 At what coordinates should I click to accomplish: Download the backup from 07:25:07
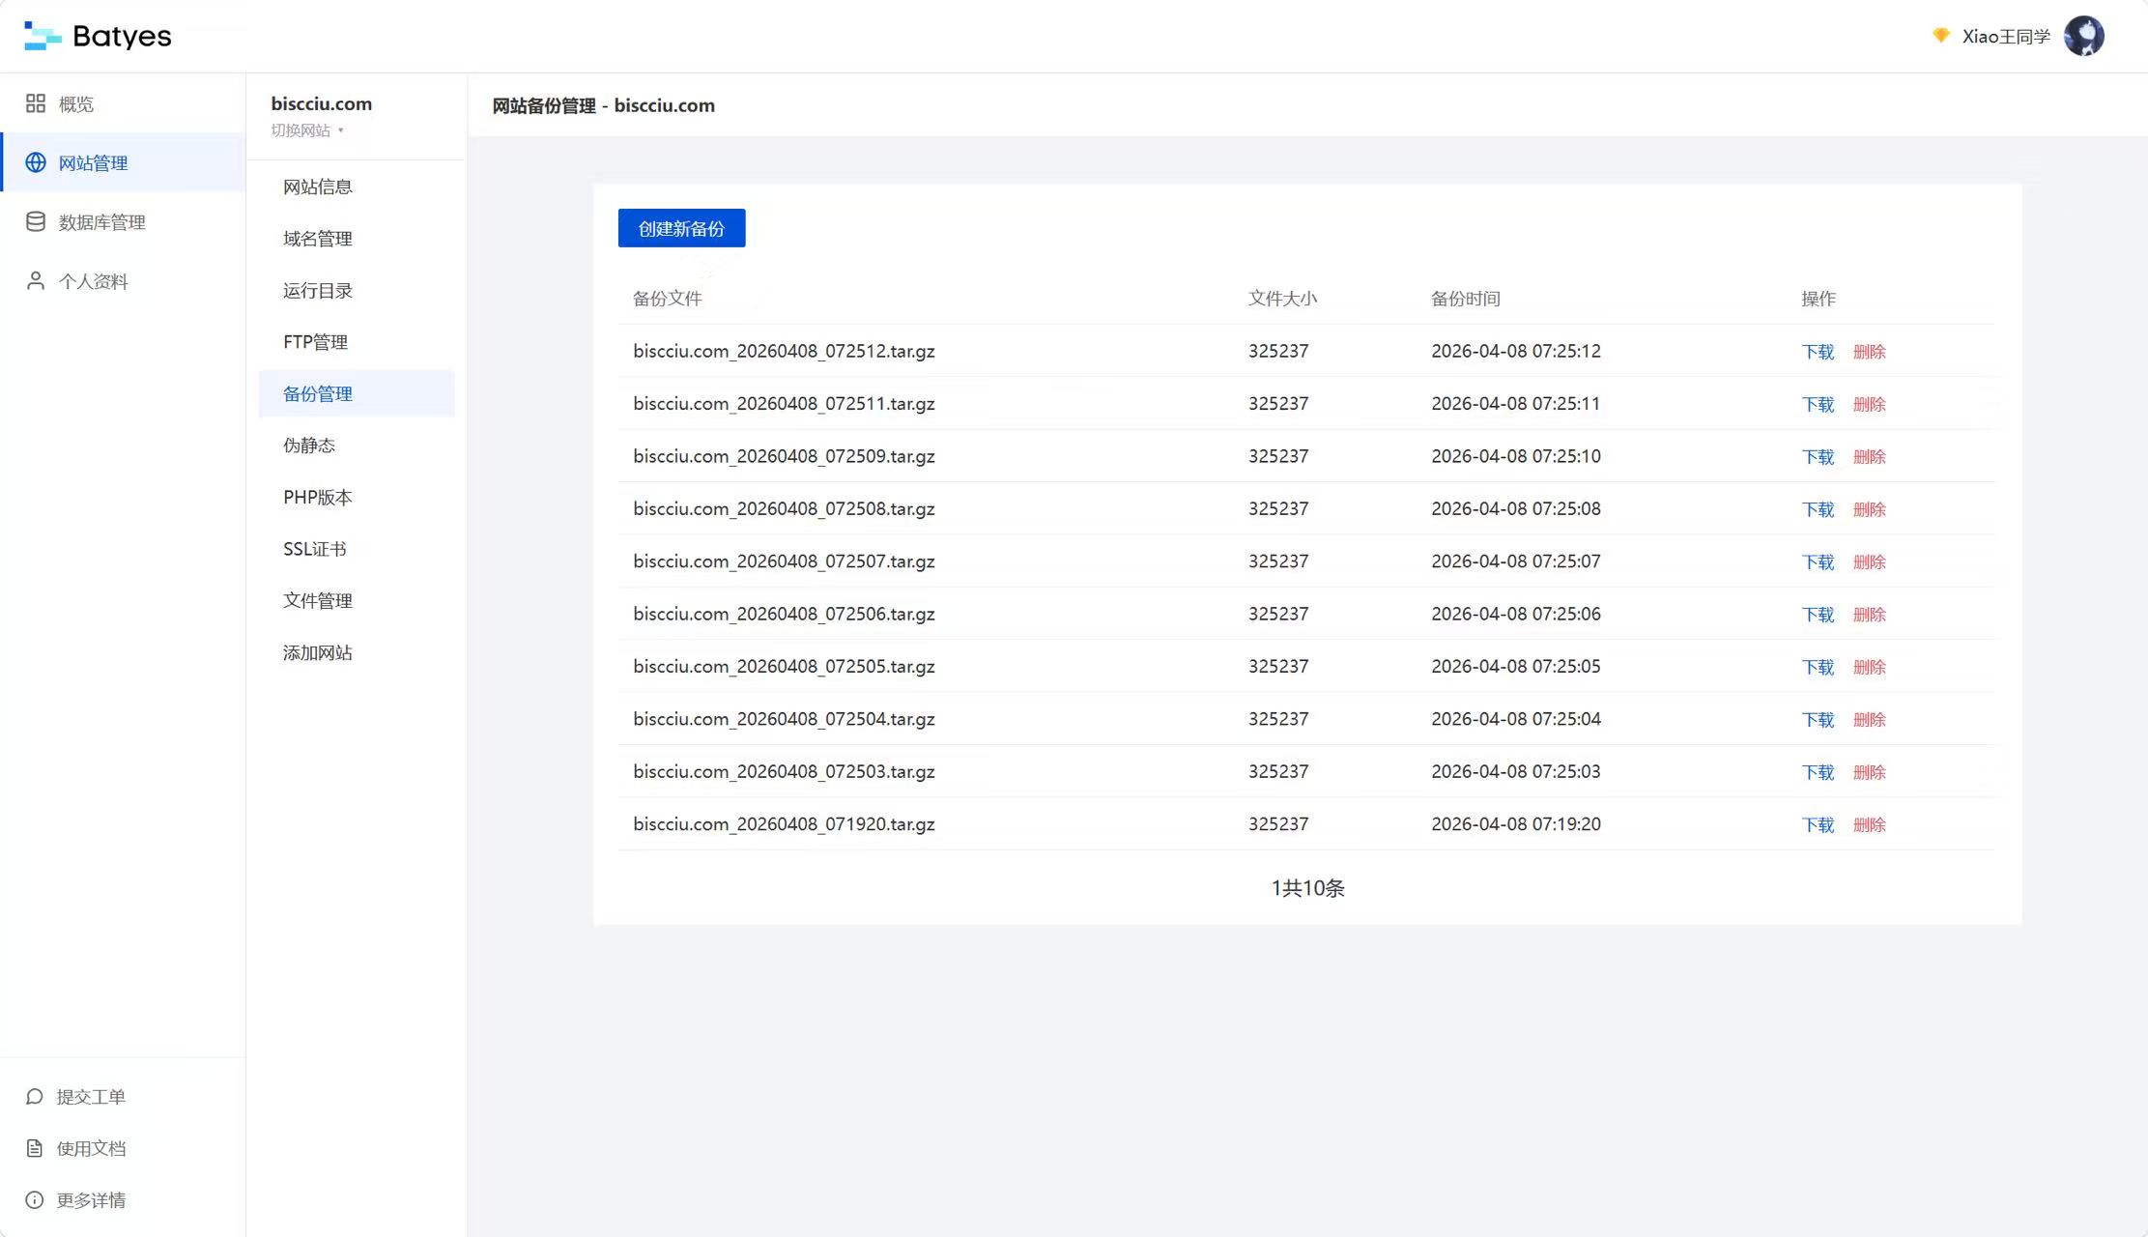click(1818, 562)
